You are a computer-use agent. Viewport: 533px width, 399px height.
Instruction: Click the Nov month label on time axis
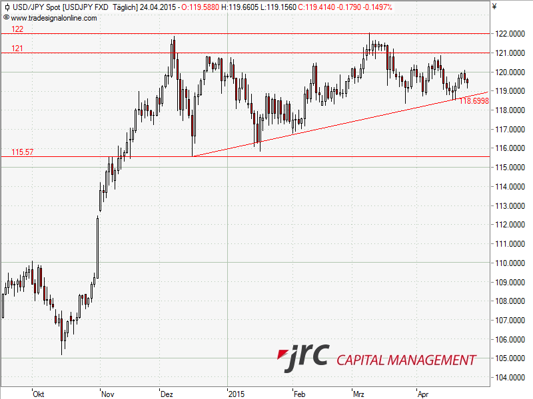pyautogui.click(x=106, y=394)
